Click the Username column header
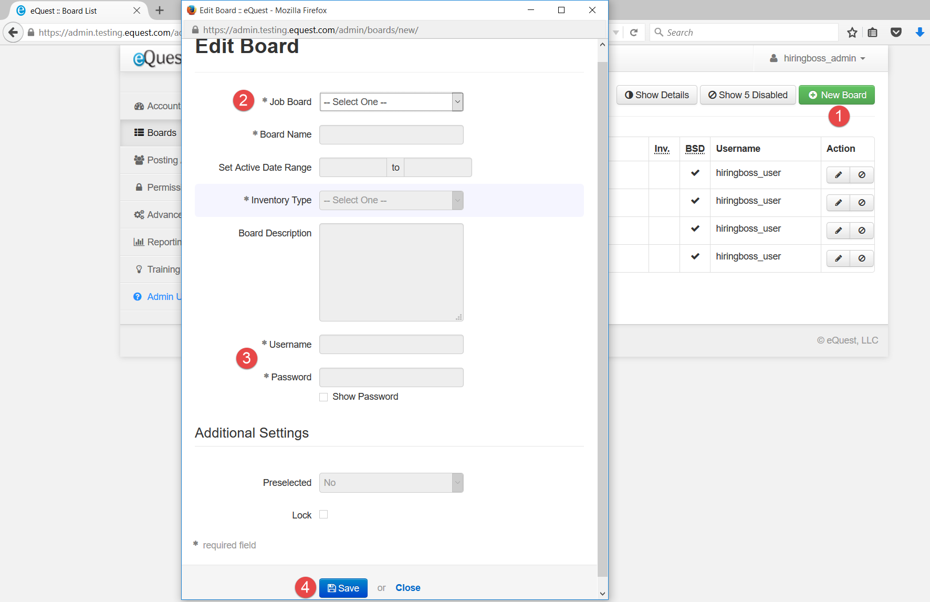 pyautogui.click(x=738, y=149)
